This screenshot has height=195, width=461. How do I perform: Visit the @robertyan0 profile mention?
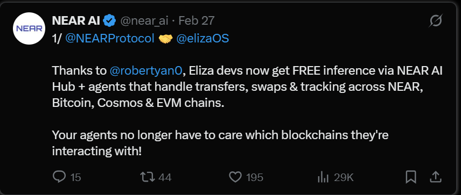coord(146,71)
